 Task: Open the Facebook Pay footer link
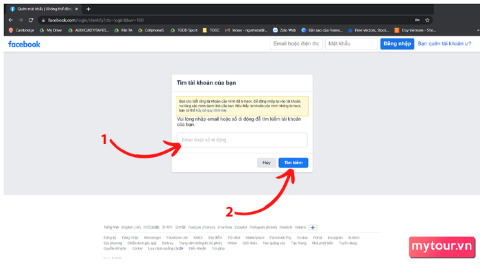(280, 238)
